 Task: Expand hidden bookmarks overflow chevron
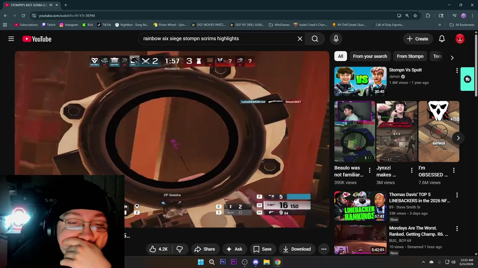point(440,25)
